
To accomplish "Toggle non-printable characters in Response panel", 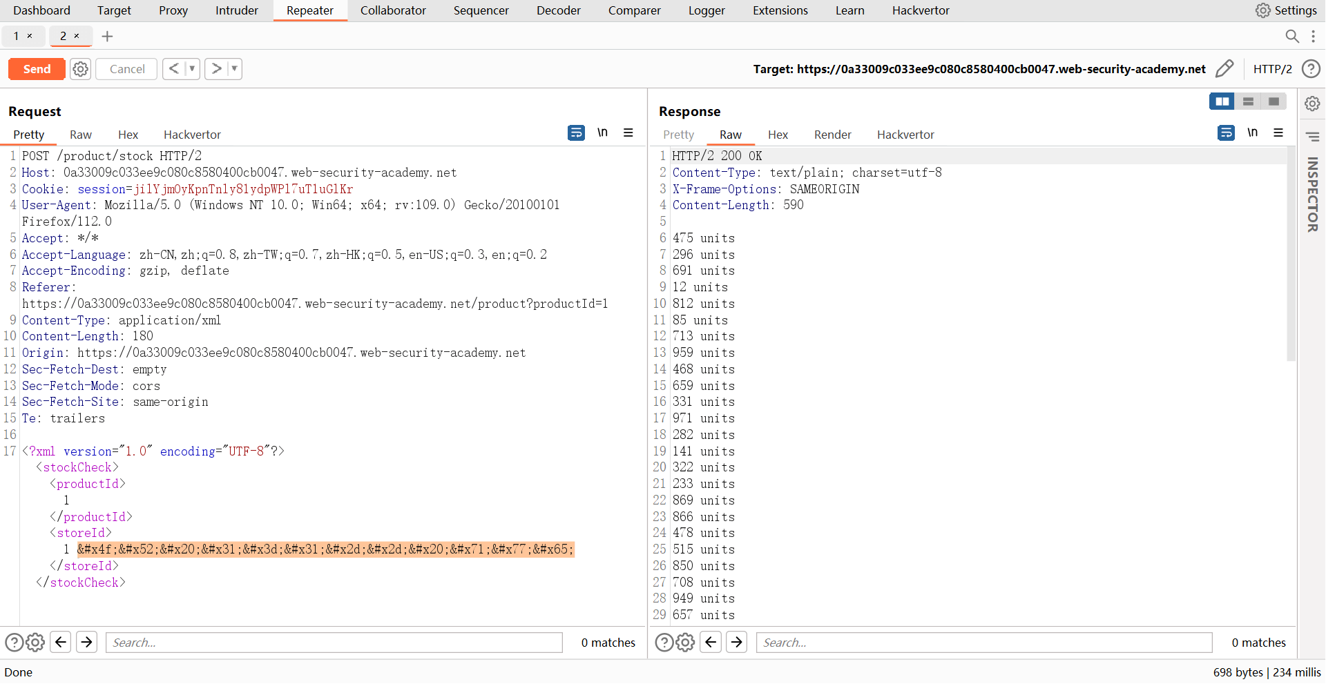I will 1252,133.
